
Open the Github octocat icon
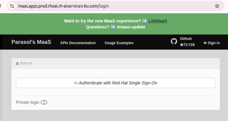[x=174, y=41]
